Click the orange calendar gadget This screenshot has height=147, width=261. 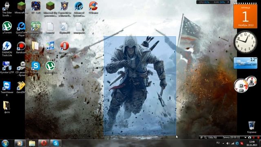pyautogui.click(x=246, y=16)
